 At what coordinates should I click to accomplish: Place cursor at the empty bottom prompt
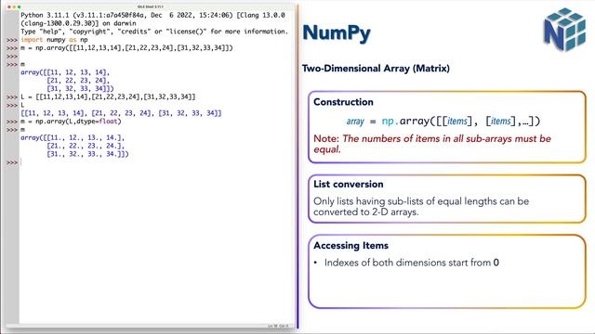coord(21,162)
